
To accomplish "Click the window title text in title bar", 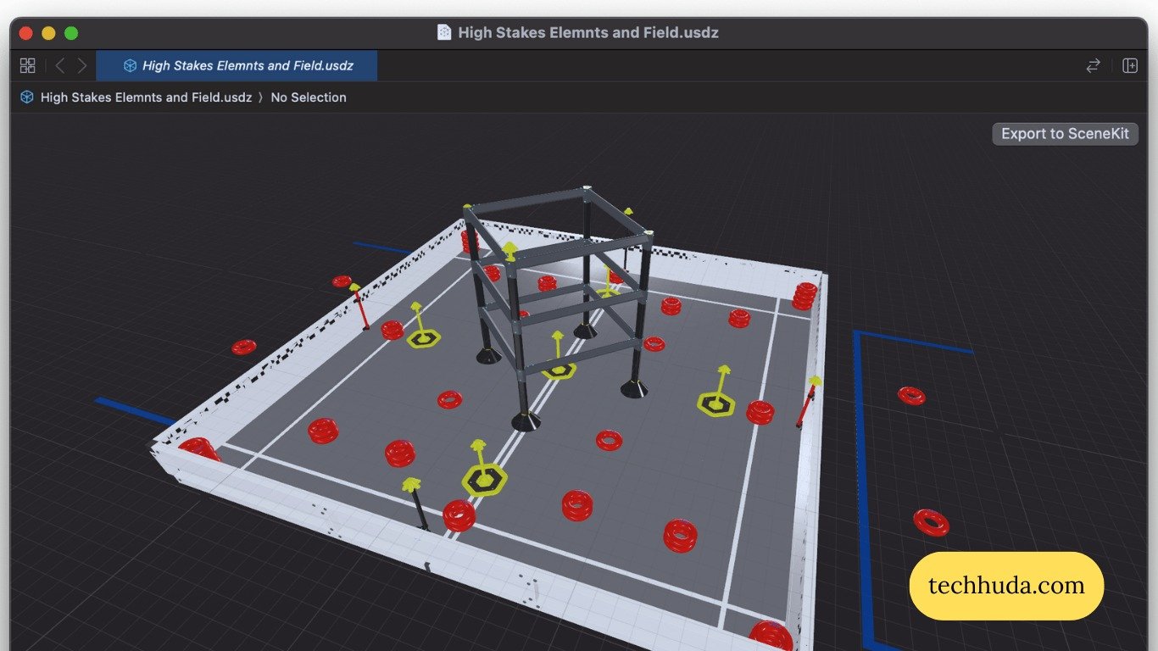I will click(x=588, y=33).
